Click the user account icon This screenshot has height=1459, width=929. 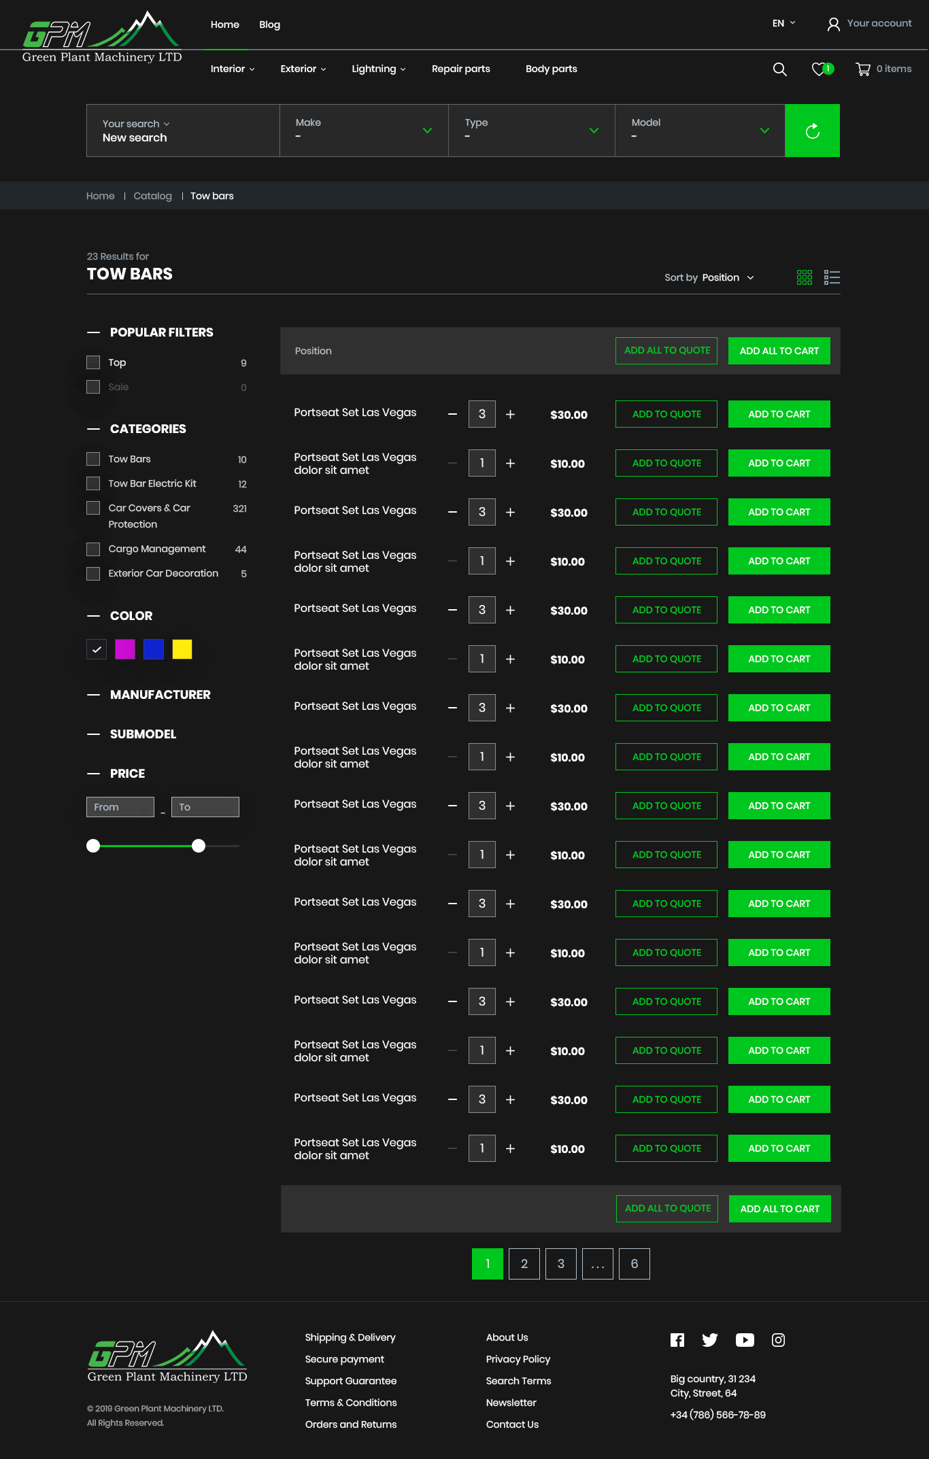tap(833, 24)
